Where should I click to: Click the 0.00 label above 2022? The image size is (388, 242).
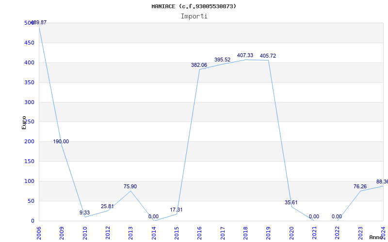[337, 216]
